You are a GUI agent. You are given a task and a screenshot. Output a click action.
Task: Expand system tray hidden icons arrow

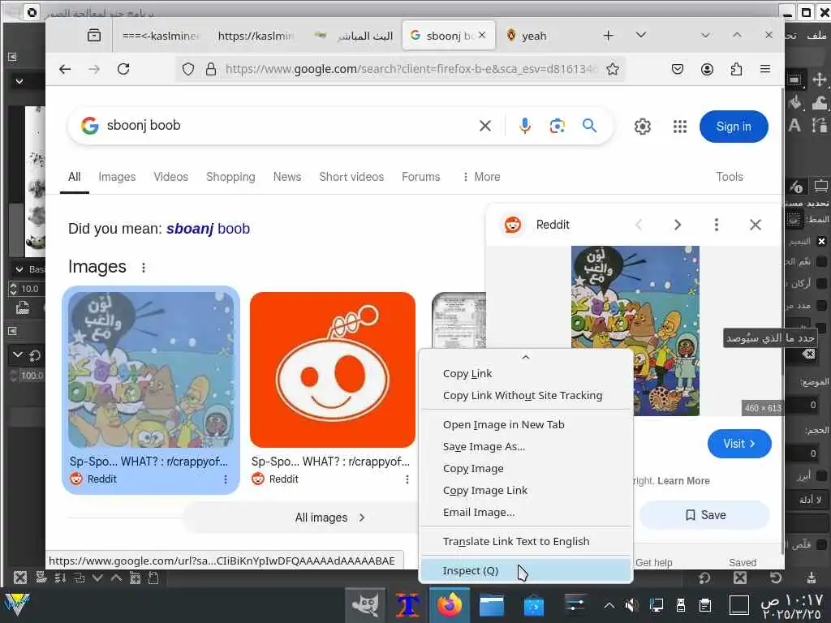click(x=609, y=605)
